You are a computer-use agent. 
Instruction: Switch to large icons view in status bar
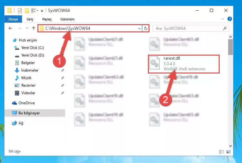228,152
